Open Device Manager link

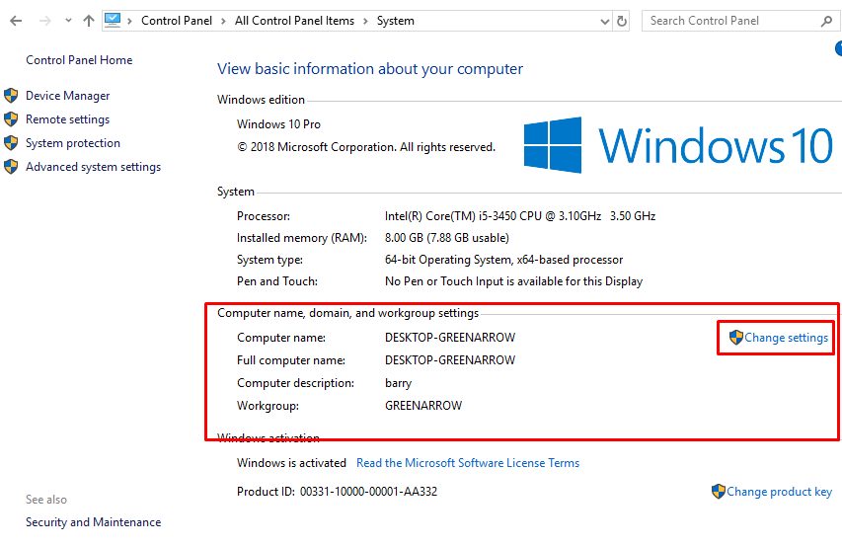pyautogui.click(x=68, y=96)
